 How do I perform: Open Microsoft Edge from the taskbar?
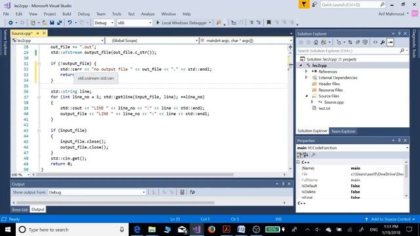(x=137, y=229)
